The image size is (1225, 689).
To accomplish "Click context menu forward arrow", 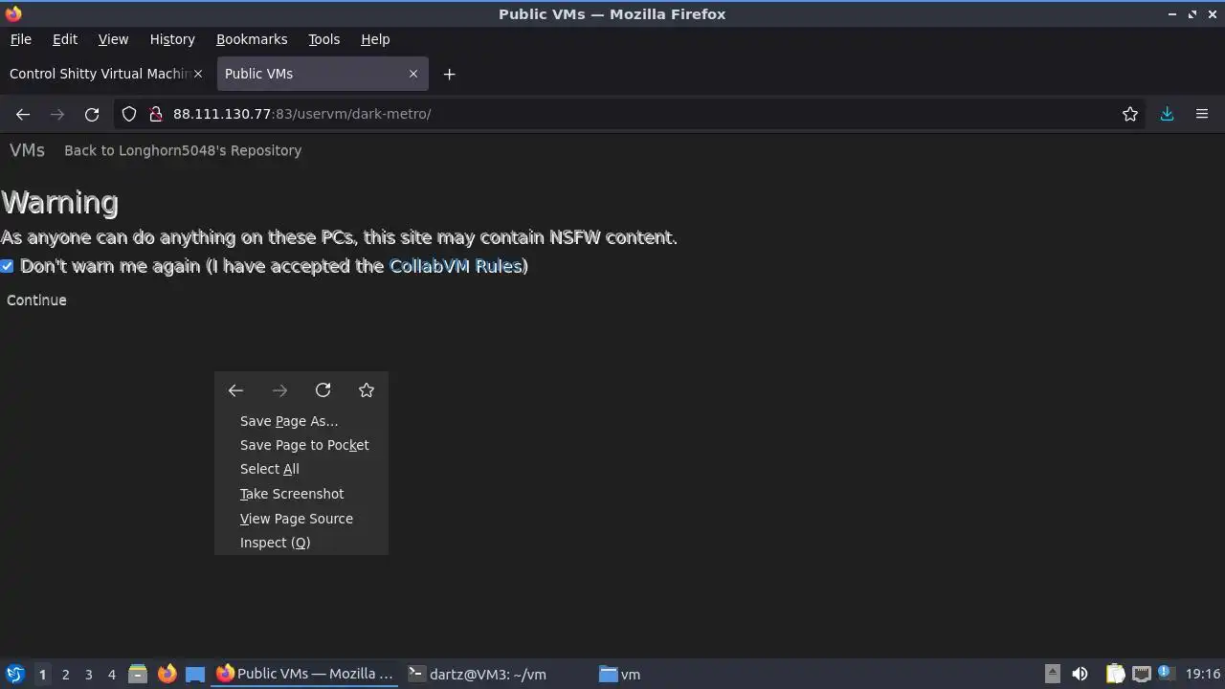I will coord(279,390).
